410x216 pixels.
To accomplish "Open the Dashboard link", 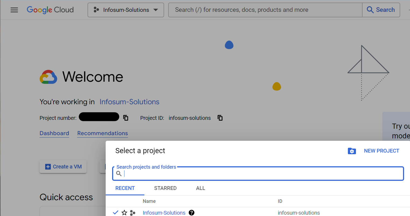I will [x=54, y=133].
